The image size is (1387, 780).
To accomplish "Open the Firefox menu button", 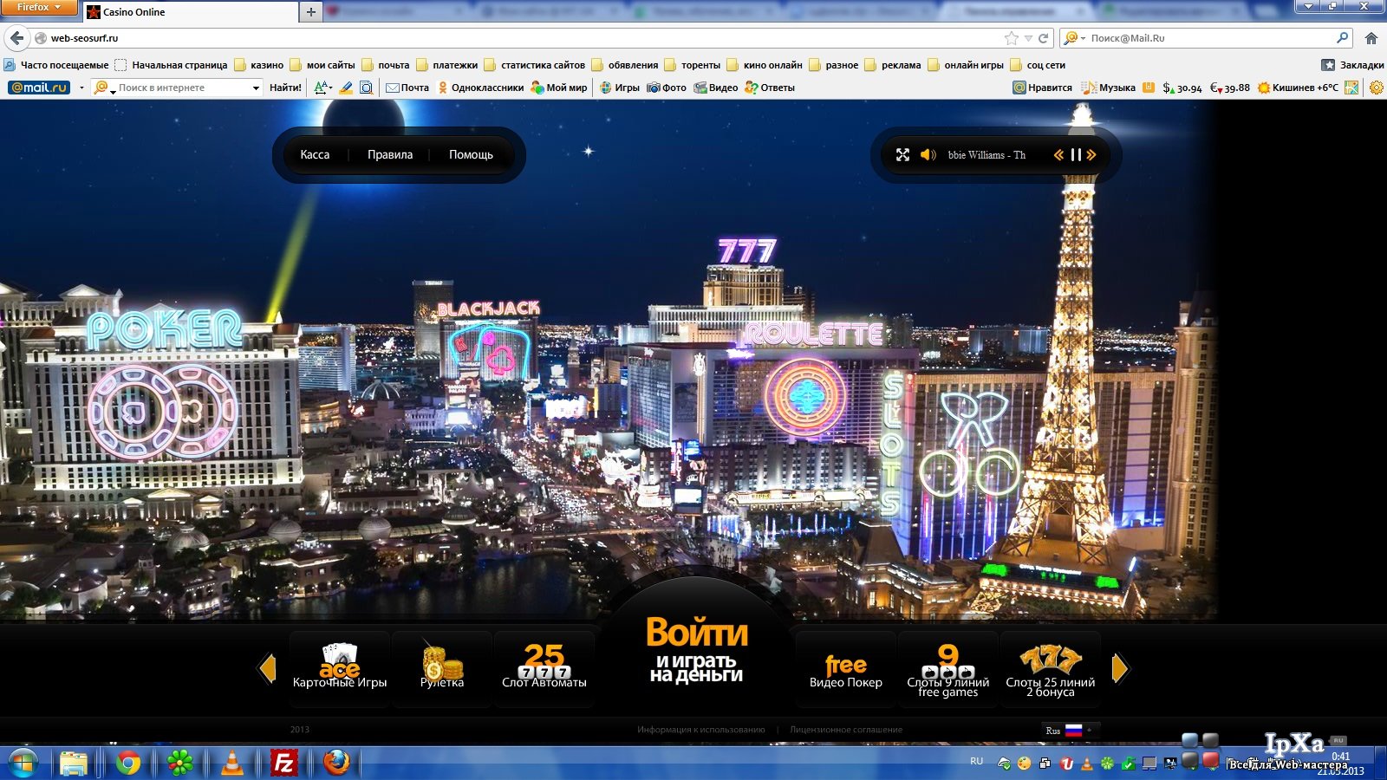I will coord(40,7).
